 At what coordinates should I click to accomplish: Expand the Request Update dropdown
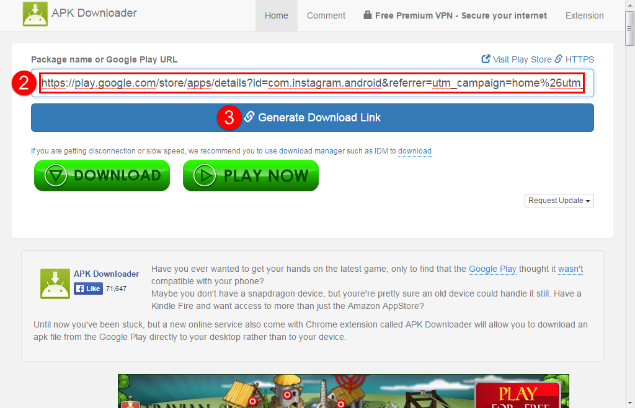click(x=559, y=201)
